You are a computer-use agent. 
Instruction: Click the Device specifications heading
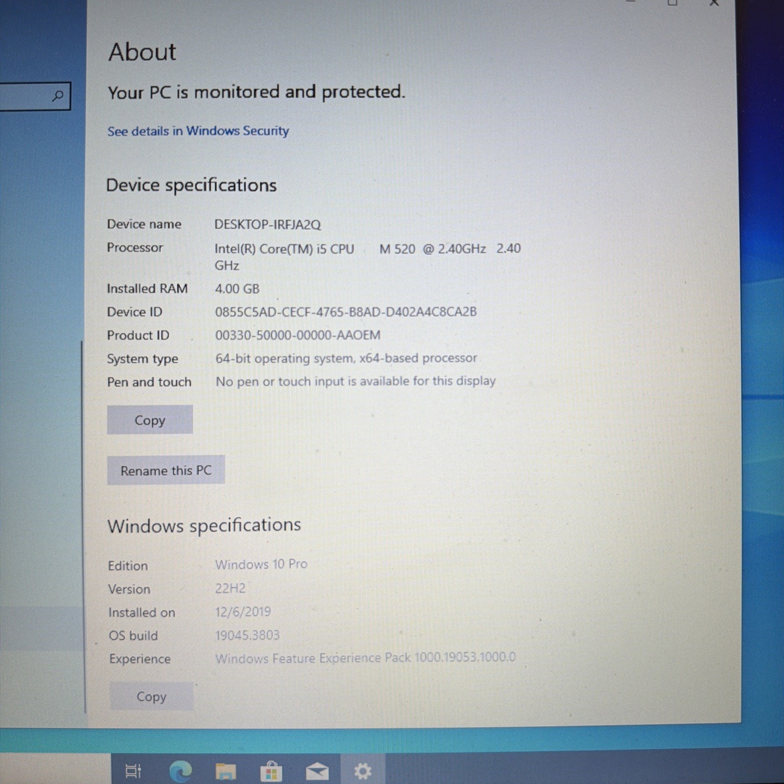pyautogui.click(x=192, y=185)
